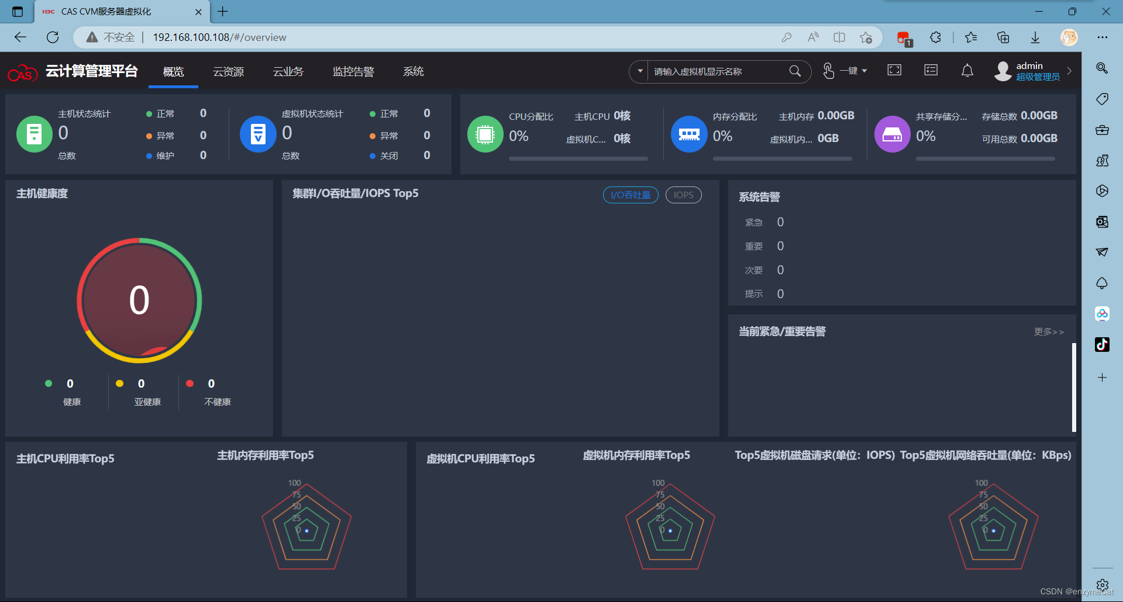Open the 系统 menu
The image size is (1123, 602).
click(x=413, y=71)
